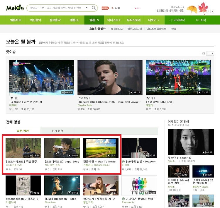Expand the 더보기 dropdown menu
Image resolution: width=220 pixels, height=208 pixels.
click(x=154, y=20)
